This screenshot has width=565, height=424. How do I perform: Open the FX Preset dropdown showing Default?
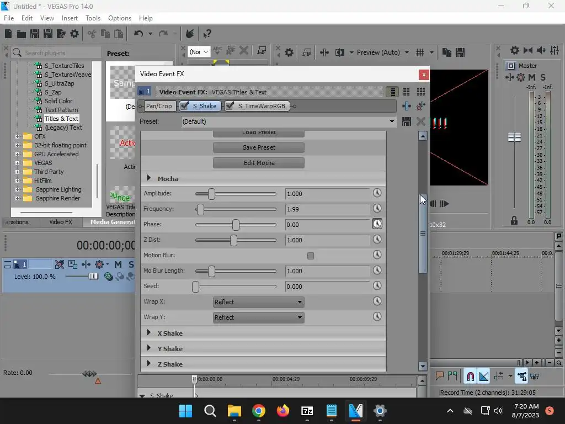click(x=288, y=121)
